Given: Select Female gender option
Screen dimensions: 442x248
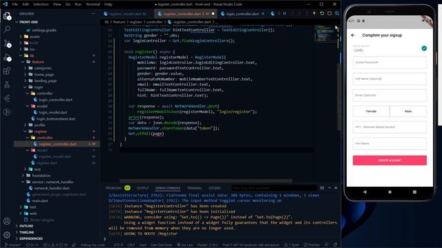Looking at the screenshot, I should pos(372,112).
